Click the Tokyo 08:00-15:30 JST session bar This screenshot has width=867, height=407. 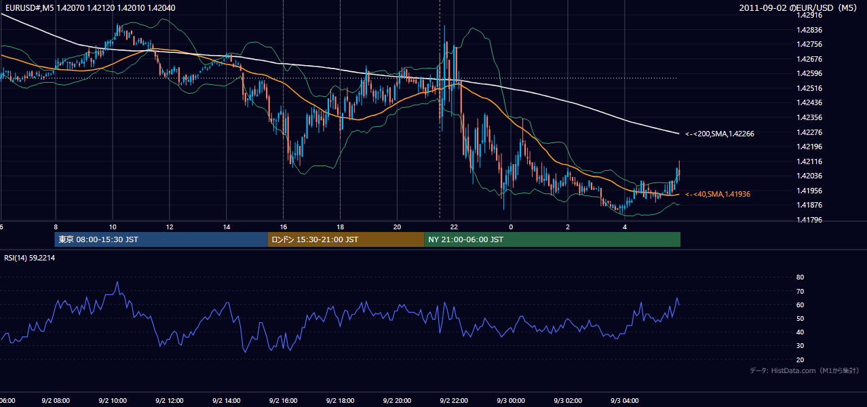(x=161, y=239)
